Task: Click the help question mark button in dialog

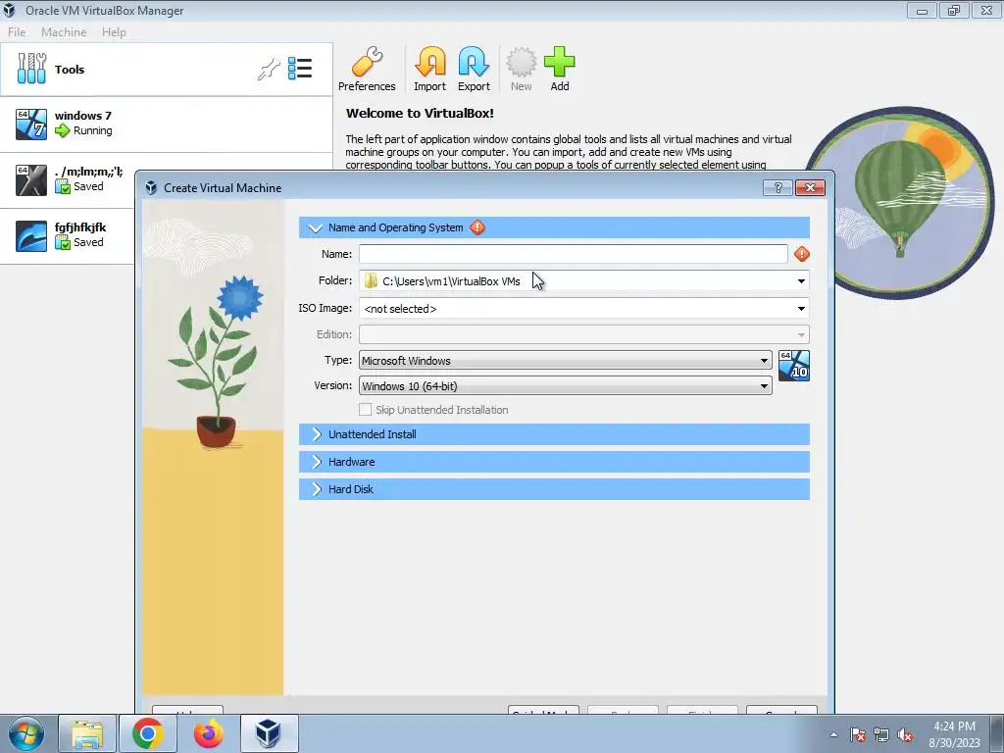Action: tap(778, 187)
